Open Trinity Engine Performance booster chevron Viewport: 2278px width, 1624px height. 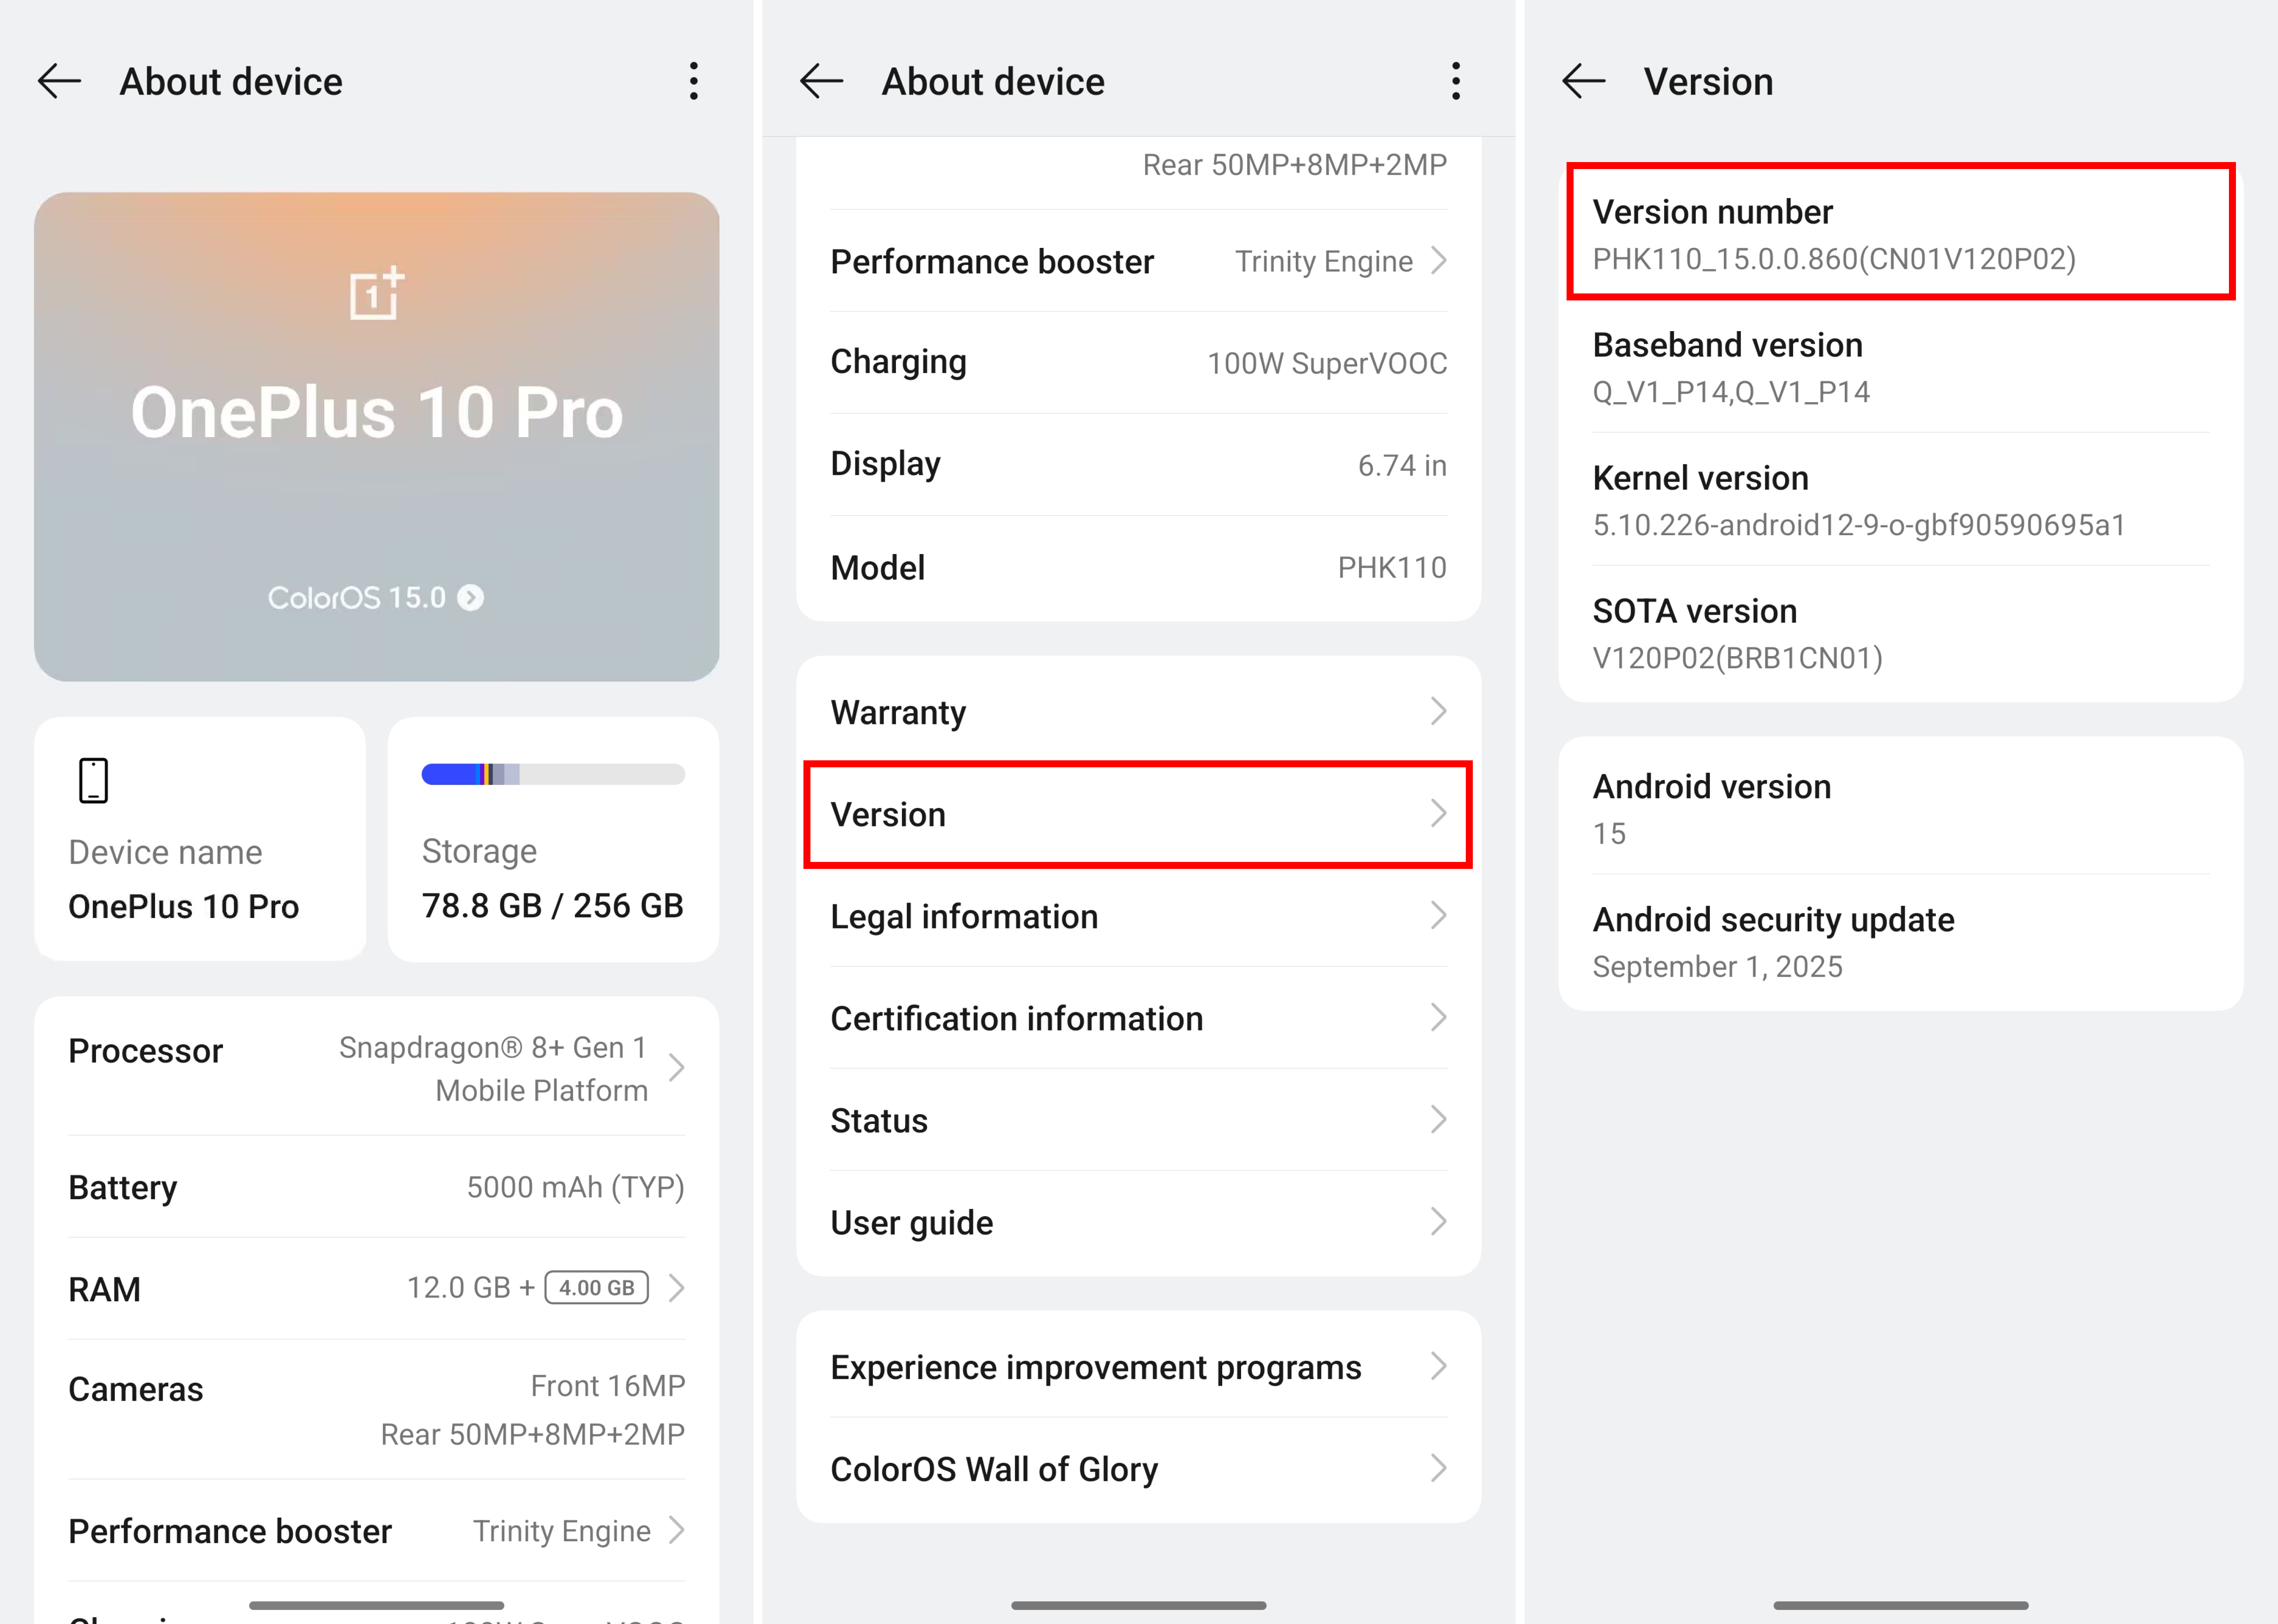pos(676,1530)
